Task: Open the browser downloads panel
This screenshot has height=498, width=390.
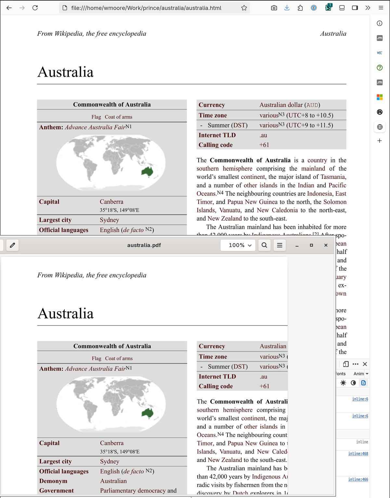Action: point(287,8)
